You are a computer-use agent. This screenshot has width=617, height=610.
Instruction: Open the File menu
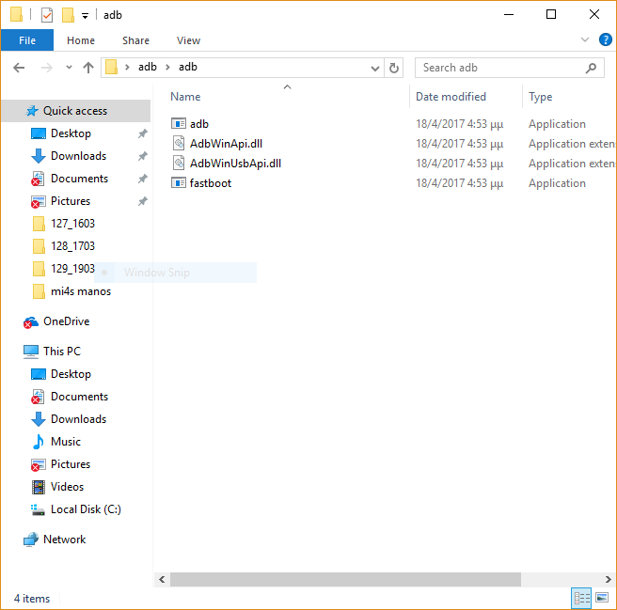27,40
